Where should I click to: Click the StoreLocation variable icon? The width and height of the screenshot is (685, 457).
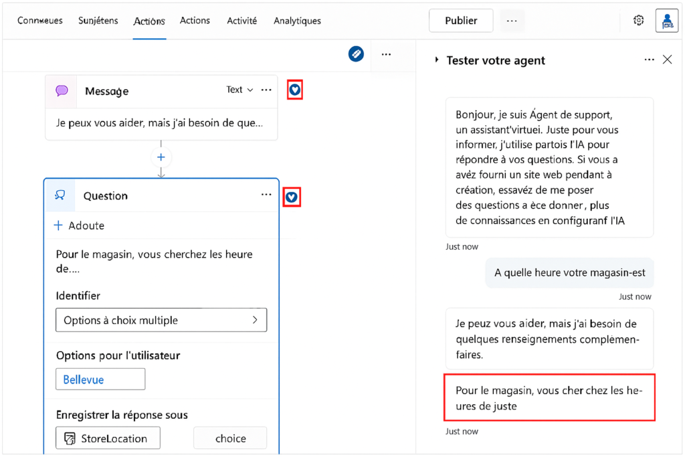pyautogui.click(x=69, y=438)
